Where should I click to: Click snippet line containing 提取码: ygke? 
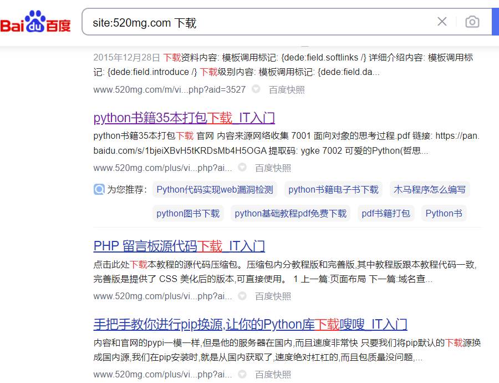pyautogui.click(x=261, y=150)
